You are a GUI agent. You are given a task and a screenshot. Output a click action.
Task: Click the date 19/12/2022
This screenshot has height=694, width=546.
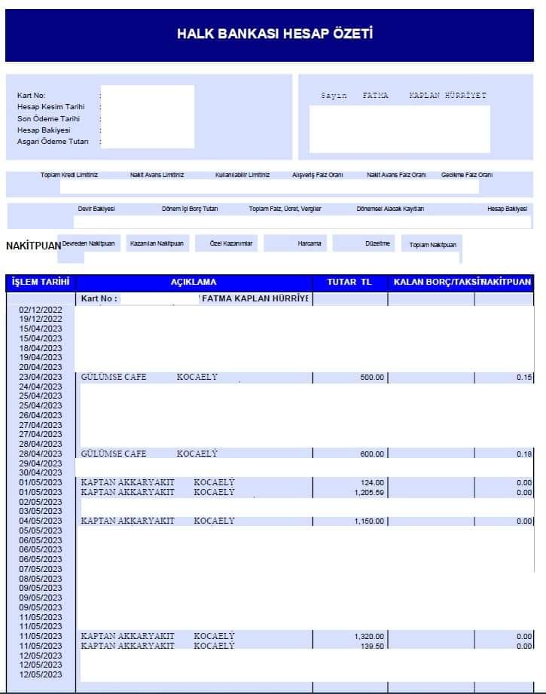point(41,319)
